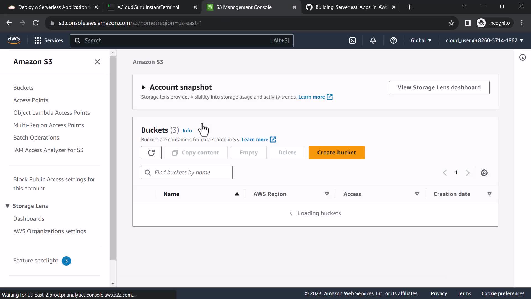Open AWS CloudShell icon in header
Screen dimensions: 531x299
(x=352, y=40)
